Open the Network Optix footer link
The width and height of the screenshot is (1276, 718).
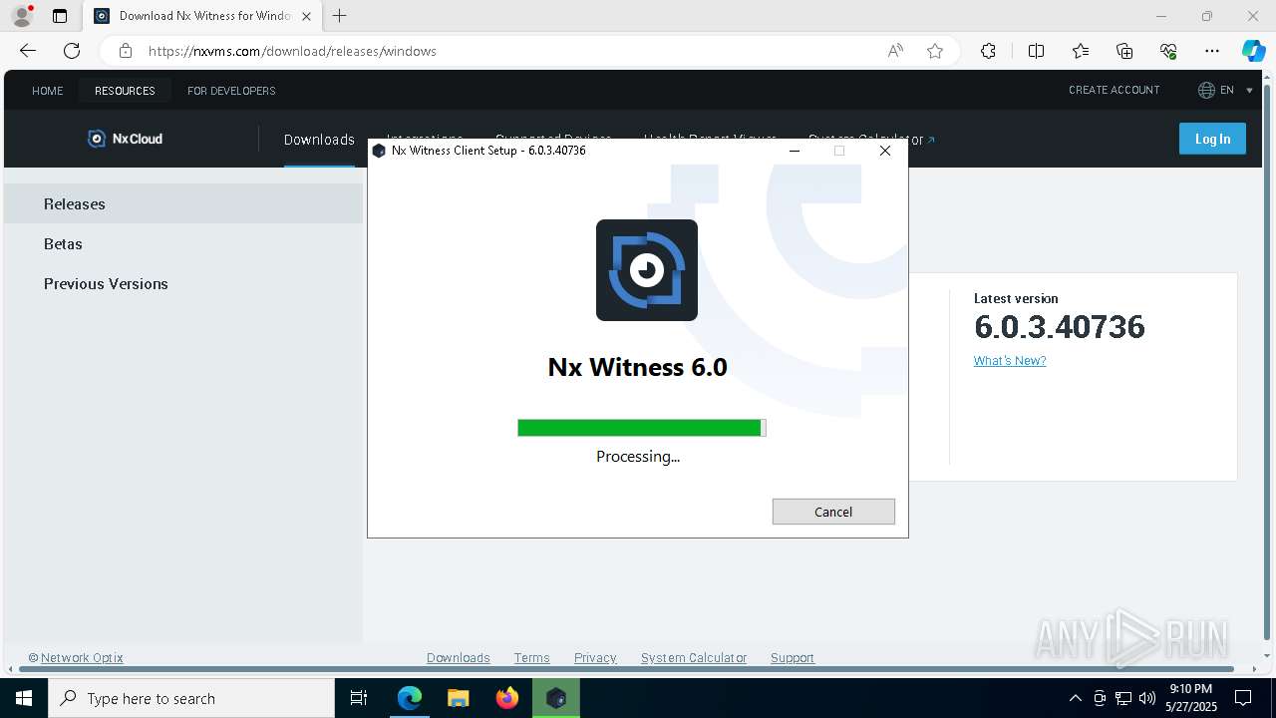tap(82, 658)
